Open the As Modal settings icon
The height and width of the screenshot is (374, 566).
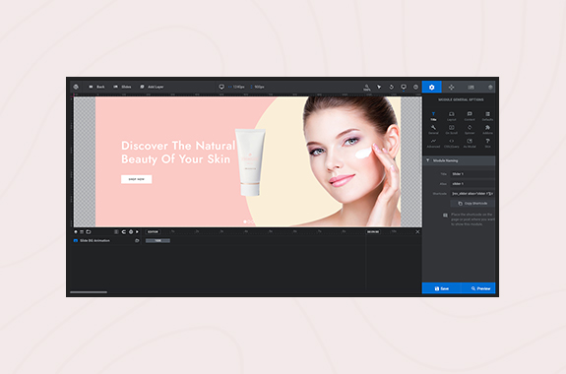(470, 144)
